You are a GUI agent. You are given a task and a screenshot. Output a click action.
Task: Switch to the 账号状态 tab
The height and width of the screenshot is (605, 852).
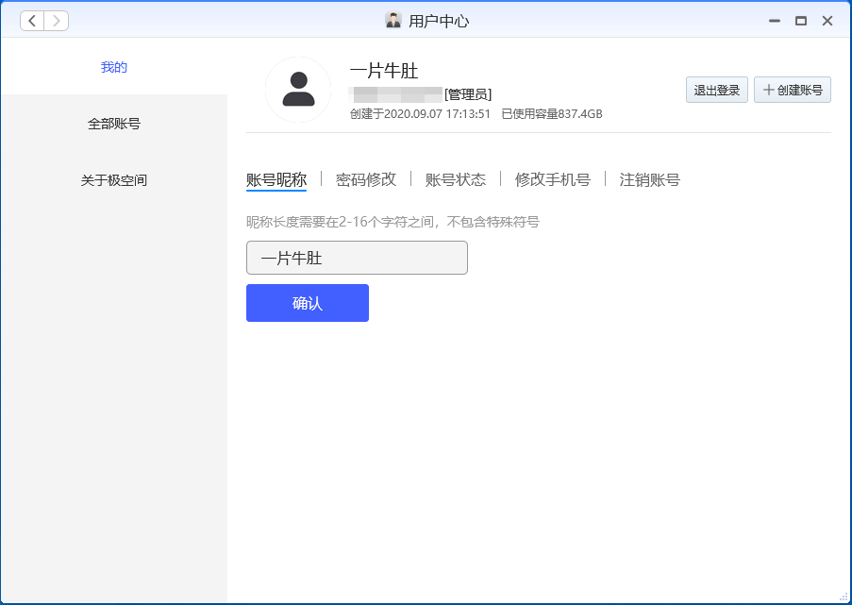pyautogui.click(x=456, y=179)
